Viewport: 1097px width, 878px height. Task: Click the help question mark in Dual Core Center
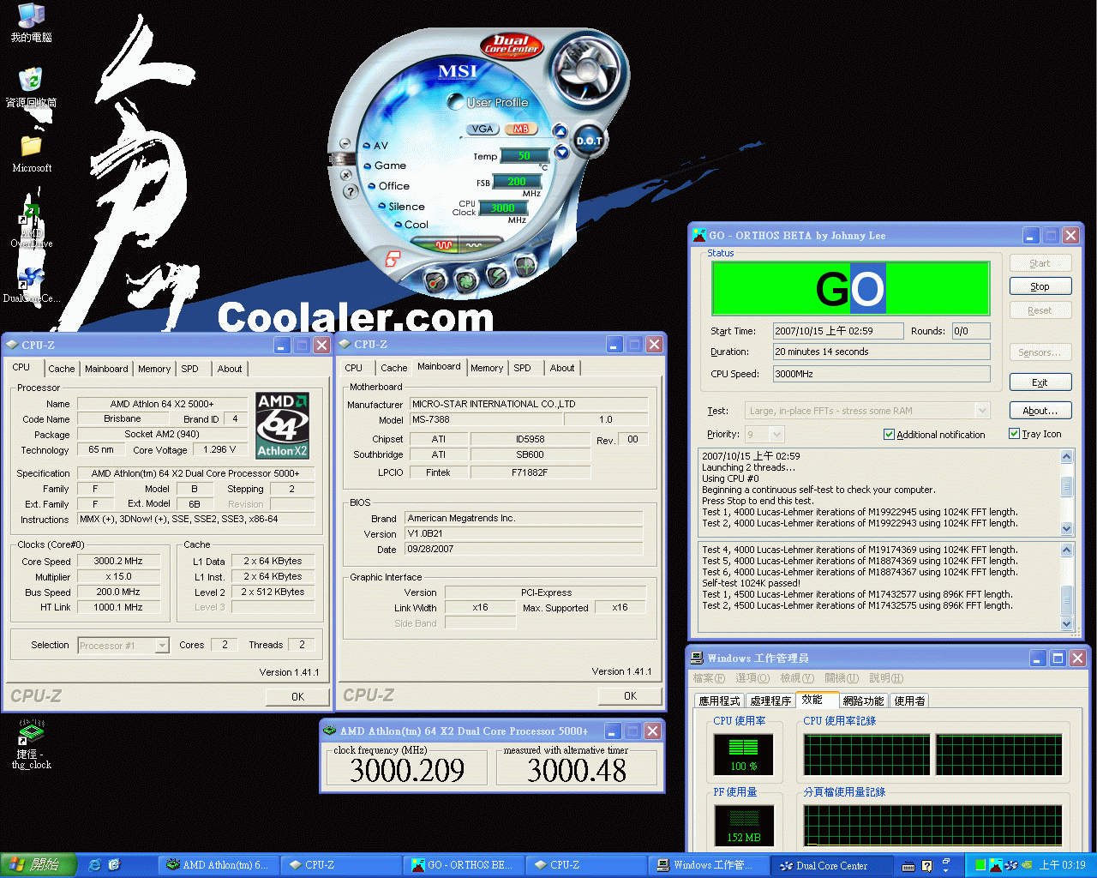pyautogui.click(x=351, y=191)
